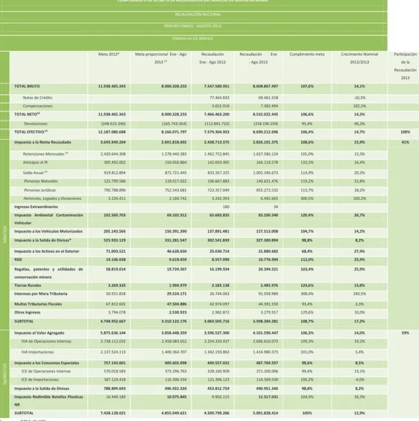Click 'Impuesto Redimible Botellas Plasticas NR' label
The height and width of the screenshot is (421, 419).
49,400
